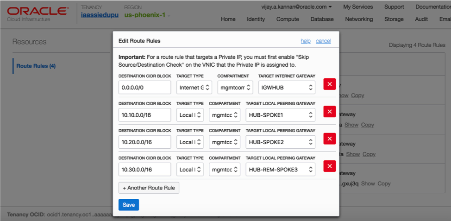Image resolution: width=451 pixels, height=221 pixels.
Task: Open Compartment dropdown for 10.20.0.0/16 rule
Action: point(225,142)
